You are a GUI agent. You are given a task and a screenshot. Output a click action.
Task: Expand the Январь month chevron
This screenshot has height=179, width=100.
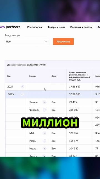44,102
